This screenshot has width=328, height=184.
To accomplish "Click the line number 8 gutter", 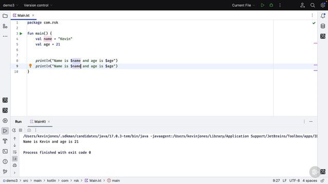I will tap(17, 61).
